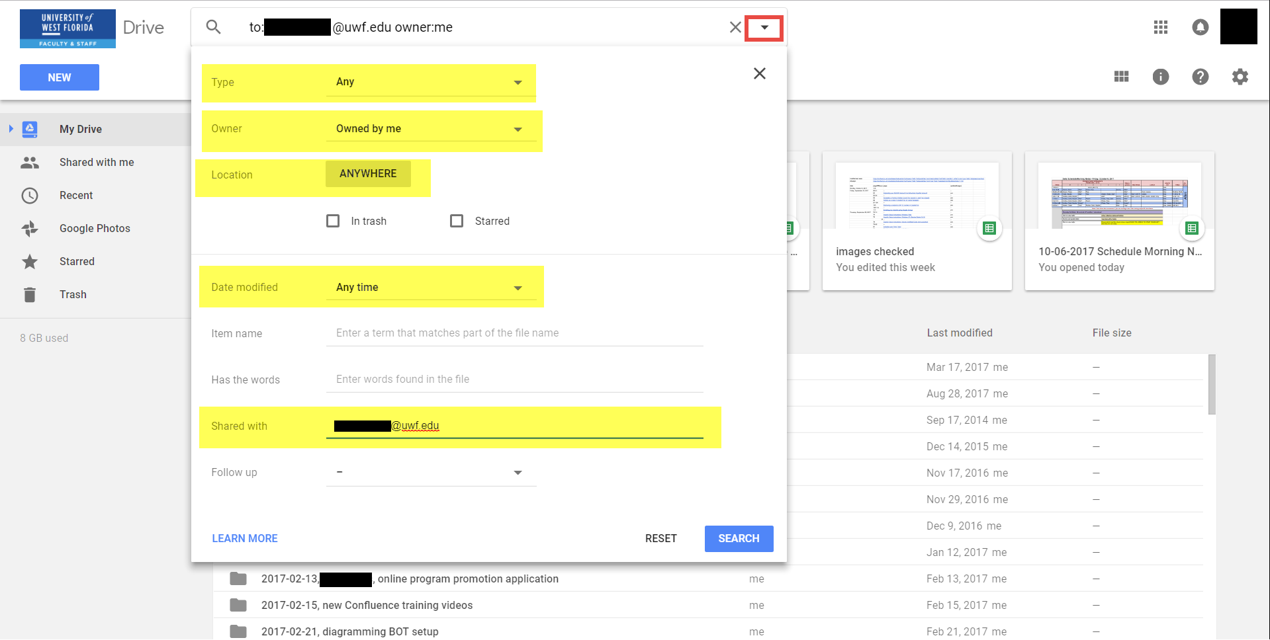This screenshot has height=640, width=1270.
Task: Open folder diagramming BOT setup
Action: click(x=349, y=631)
